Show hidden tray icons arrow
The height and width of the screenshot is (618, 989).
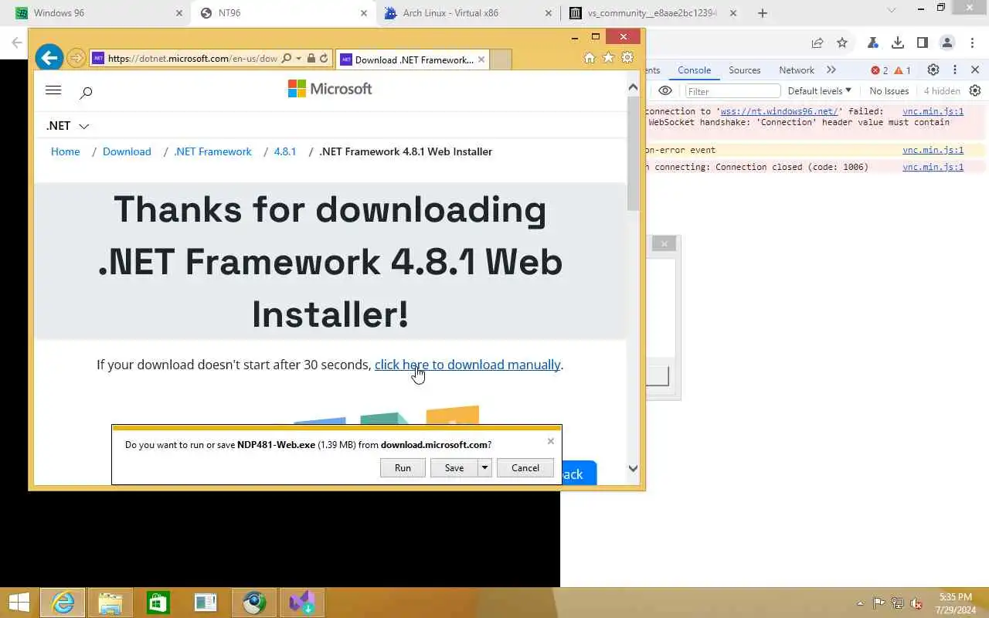(860, 603)
